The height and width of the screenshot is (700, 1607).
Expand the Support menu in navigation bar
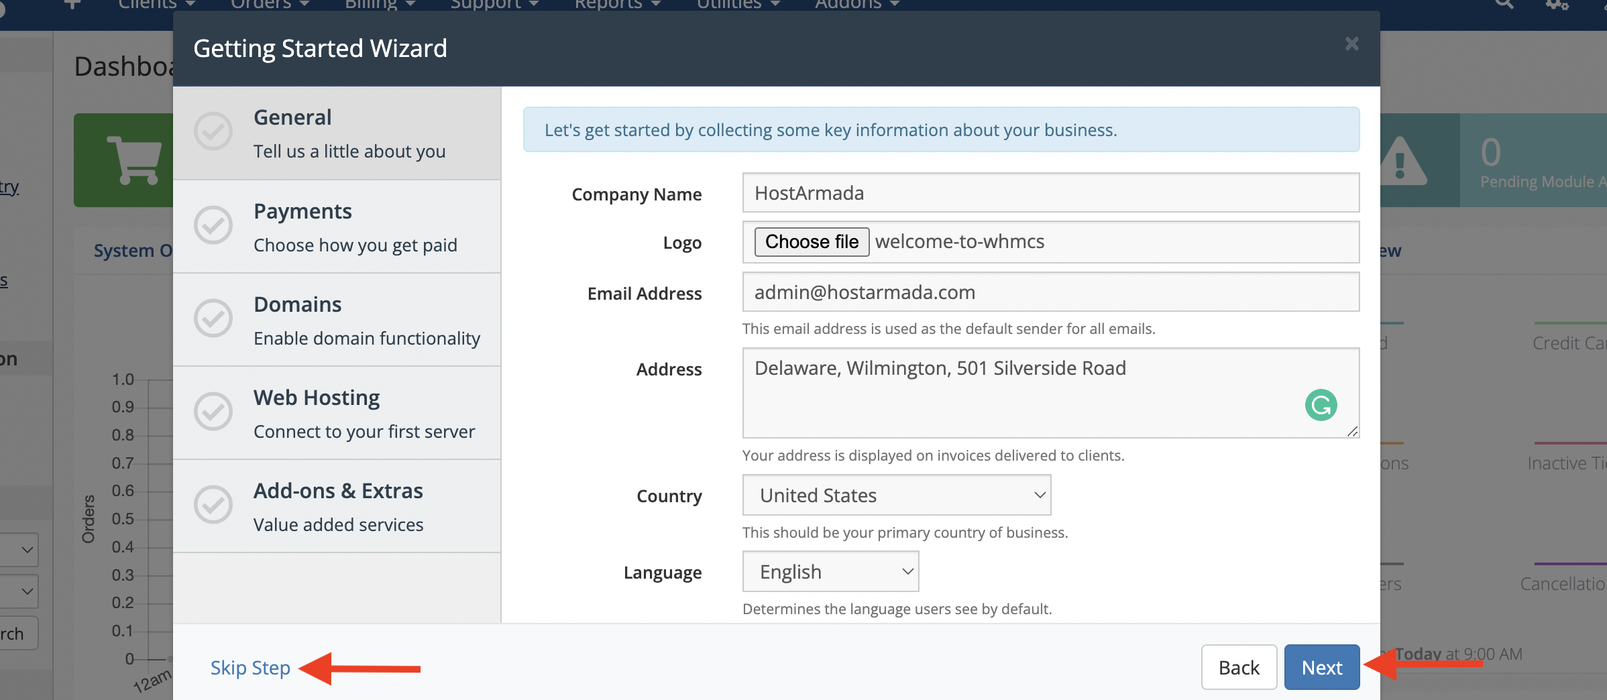pos(494,5)
